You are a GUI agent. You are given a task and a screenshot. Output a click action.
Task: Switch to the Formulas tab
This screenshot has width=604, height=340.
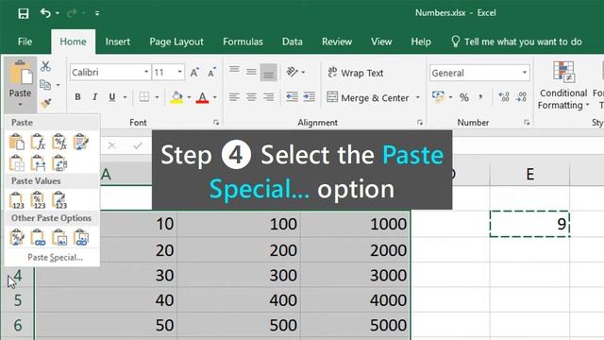point(243,42)
